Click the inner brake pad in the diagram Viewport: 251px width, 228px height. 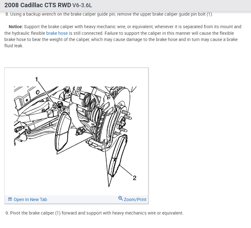point(63,132)
